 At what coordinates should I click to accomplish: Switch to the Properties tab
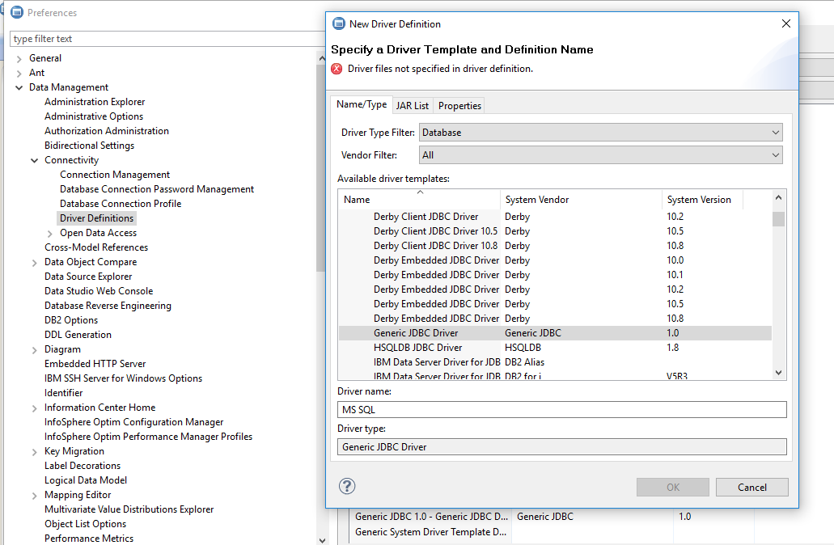pyautogui.click(x=459, y=105)
